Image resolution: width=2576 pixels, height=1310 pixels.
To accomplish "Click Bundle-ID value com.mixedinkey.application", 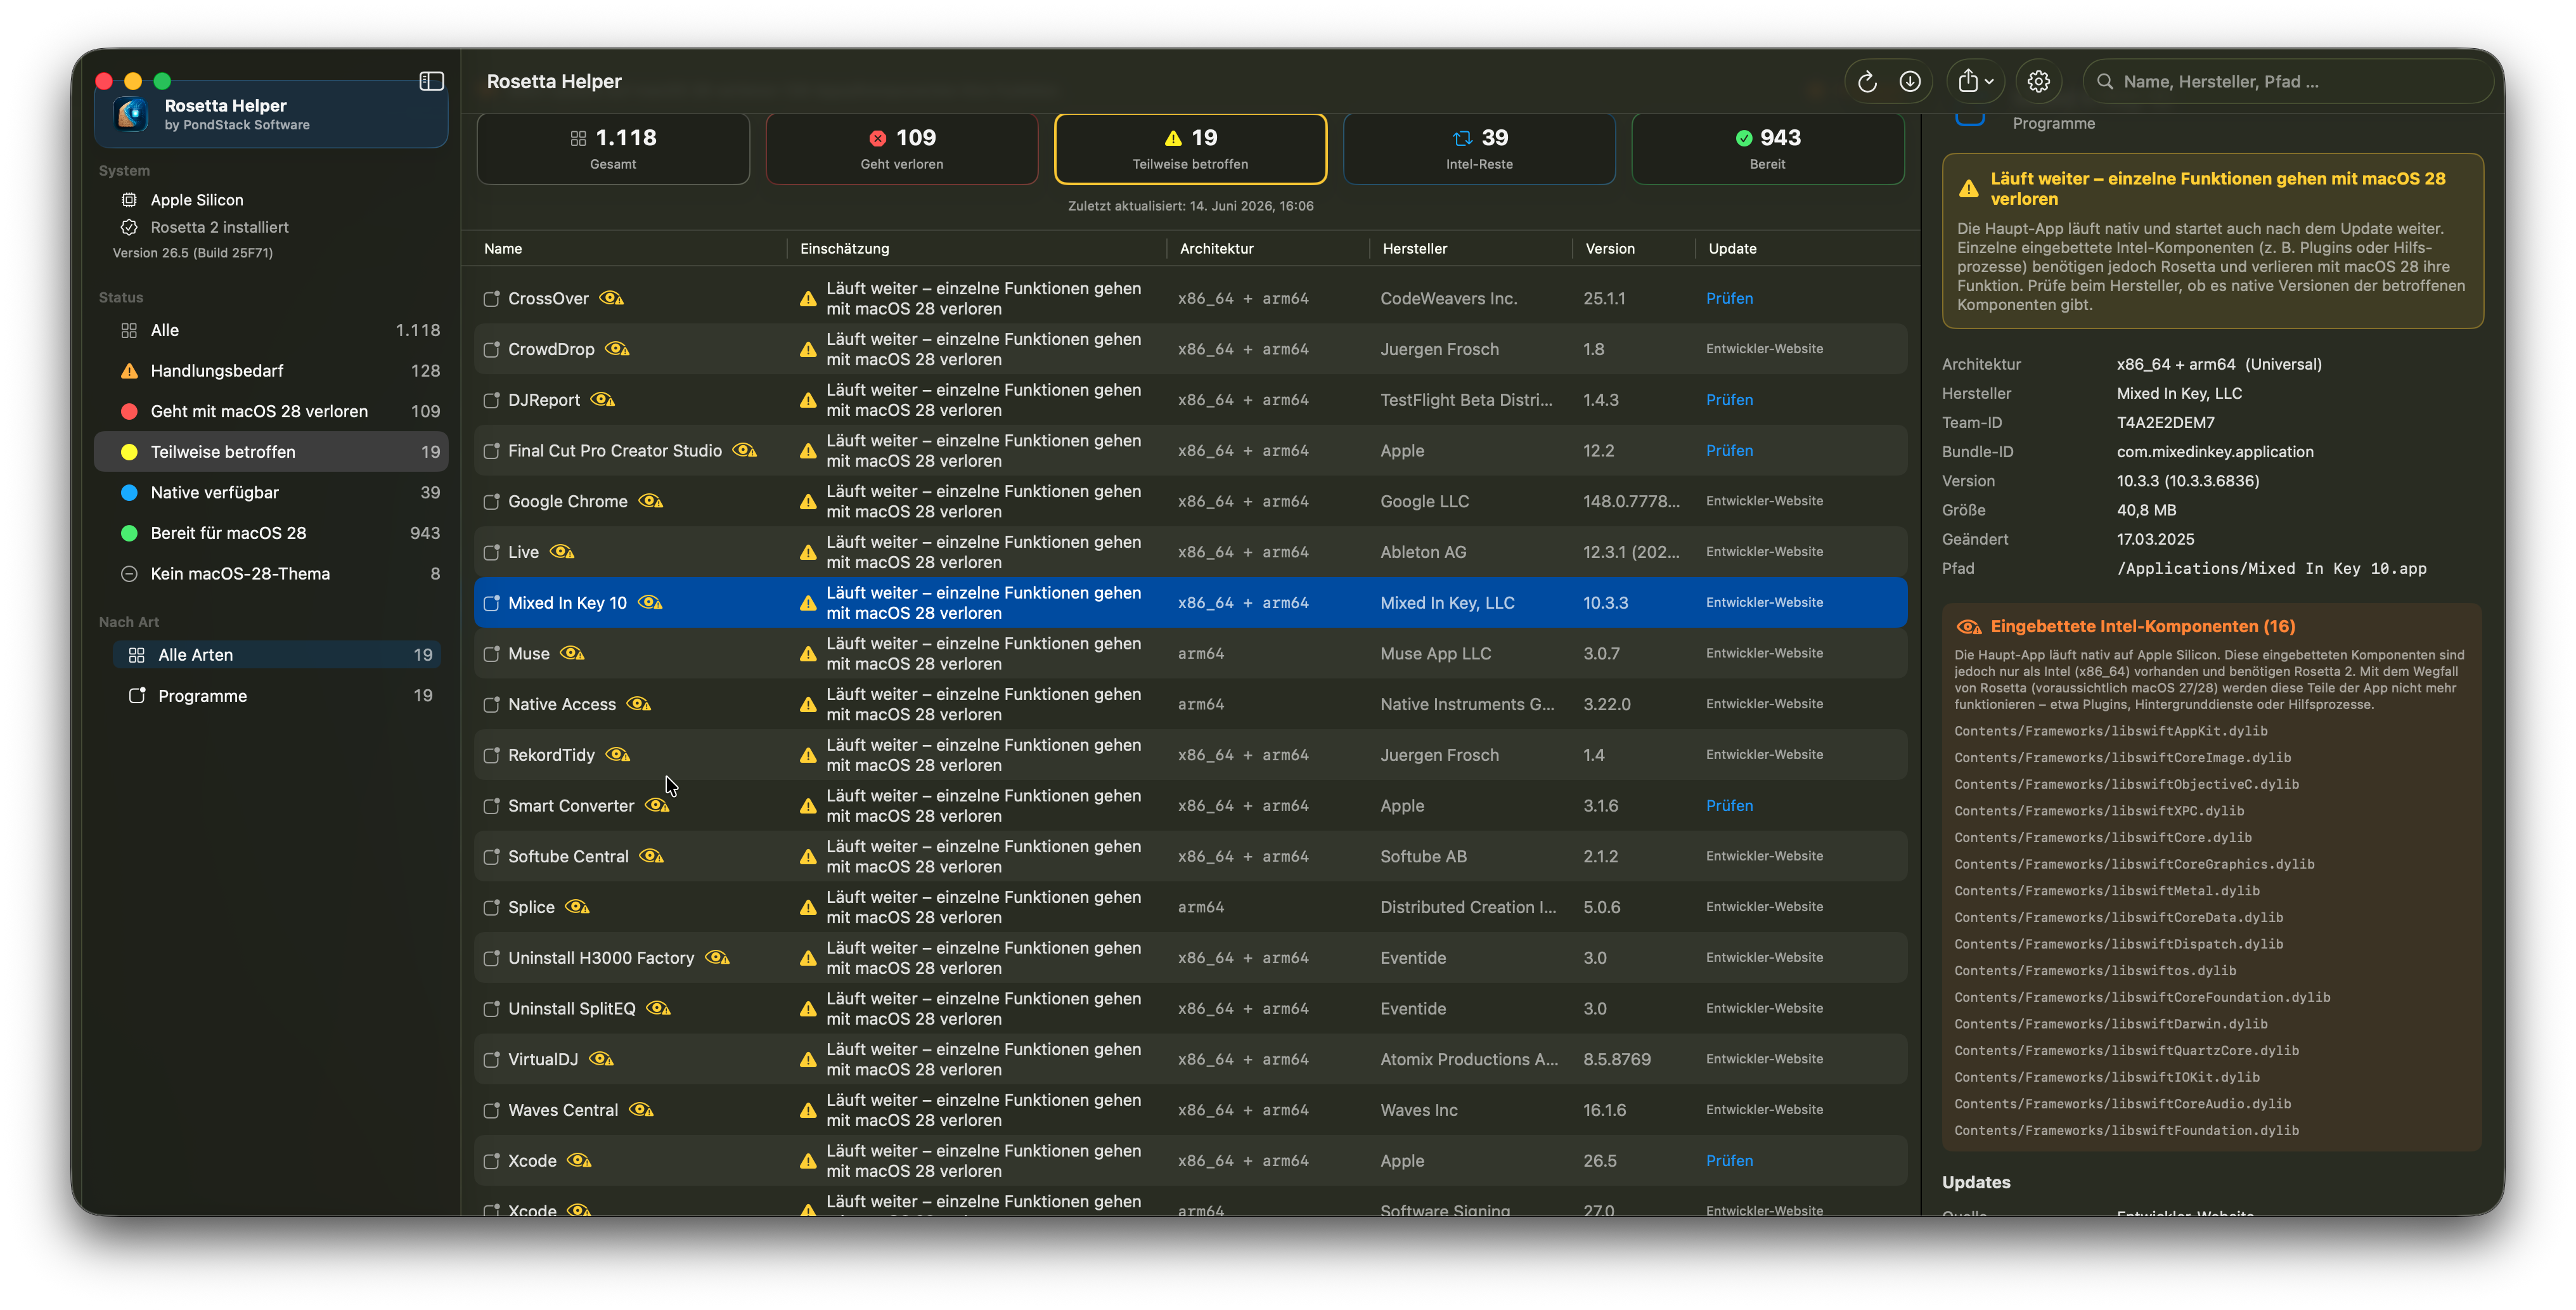I will coord(2214,452).
